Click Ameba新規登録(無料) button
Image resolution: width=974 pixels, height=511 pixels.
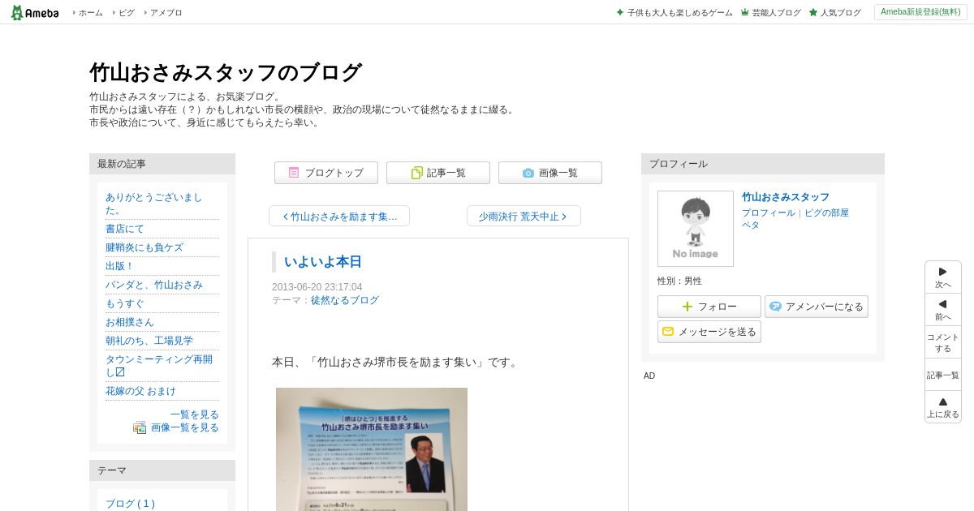920,12
